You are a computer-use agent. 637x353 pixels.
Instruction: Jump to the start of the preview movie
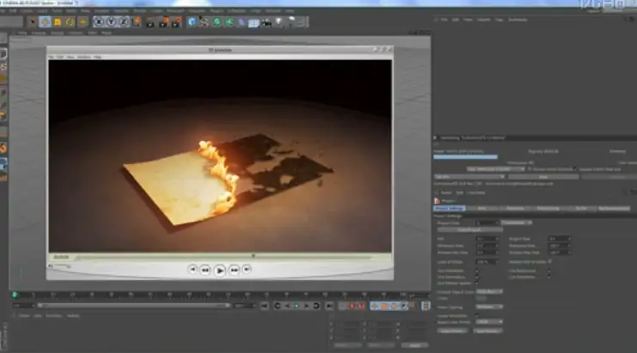[193, 269]
